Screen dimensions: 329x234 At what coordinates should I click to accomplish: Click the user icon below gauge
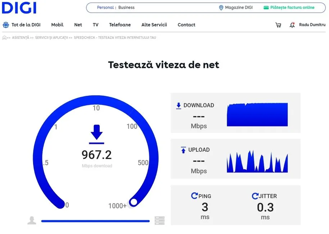click(32, 220)
